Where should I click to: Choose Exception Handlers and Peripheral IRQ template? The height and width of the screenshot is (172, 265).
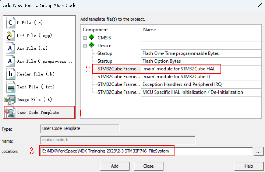pos(182,84)
